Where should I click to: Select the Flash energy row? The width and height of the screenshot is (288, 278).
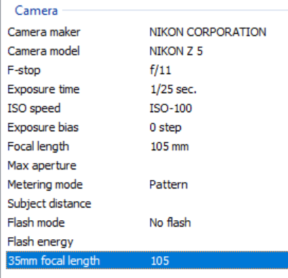coord(147,241)
